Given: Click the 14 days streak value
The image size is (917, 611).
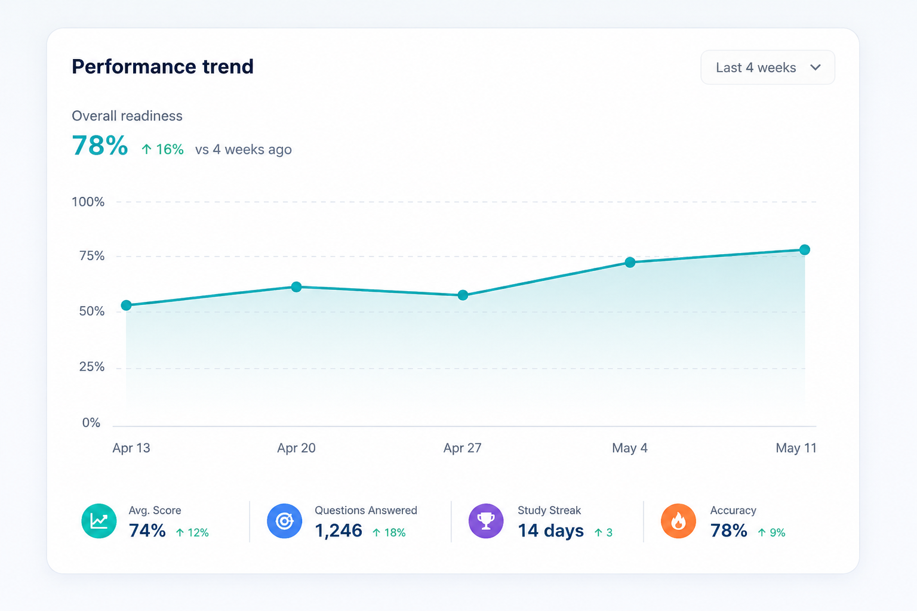Looking at the screenshot, I should pyautogui.click(x=550, y=530).
